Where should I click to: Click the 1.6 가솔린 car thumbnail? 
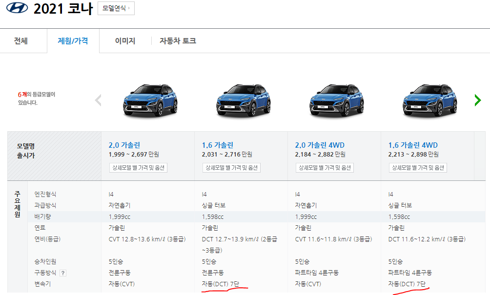pyautogui.click(x=243, y=100)
